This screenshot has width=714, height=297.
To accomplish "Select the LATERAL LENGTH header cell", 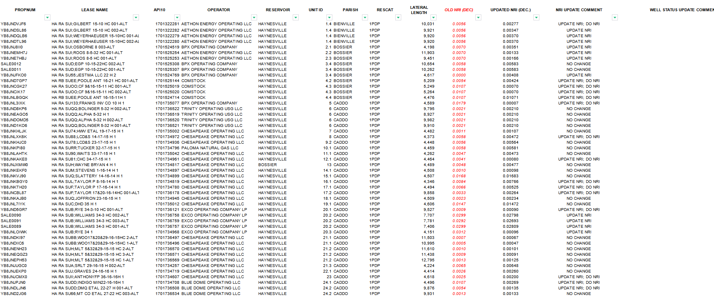I will pos(419,10).
